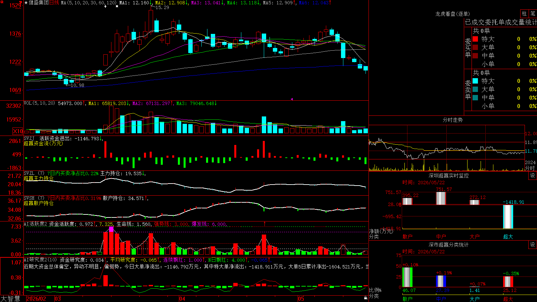Click the 分时走势 panel title

[452, 120]
